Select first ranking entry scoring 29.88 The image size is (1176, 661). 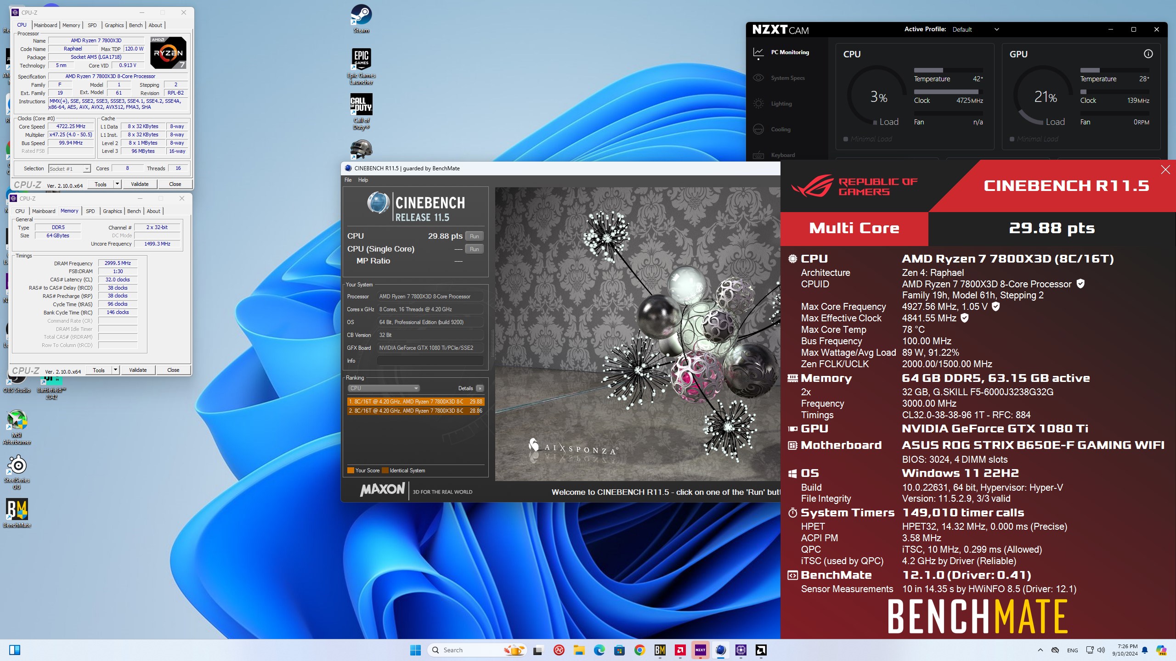click(x=415, y=402)
